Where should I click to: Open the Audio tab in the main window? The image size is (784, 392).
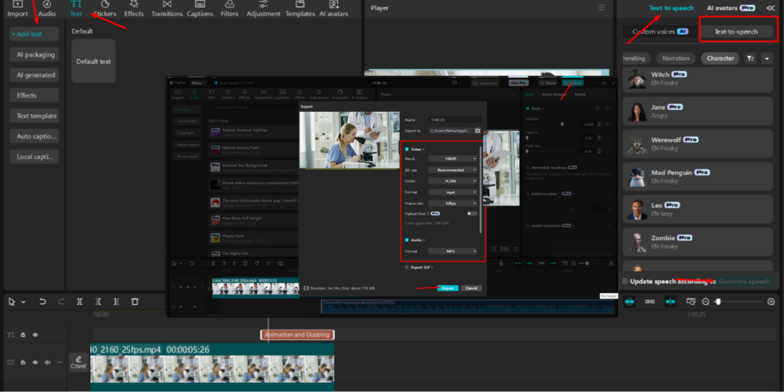pos(47,9)
